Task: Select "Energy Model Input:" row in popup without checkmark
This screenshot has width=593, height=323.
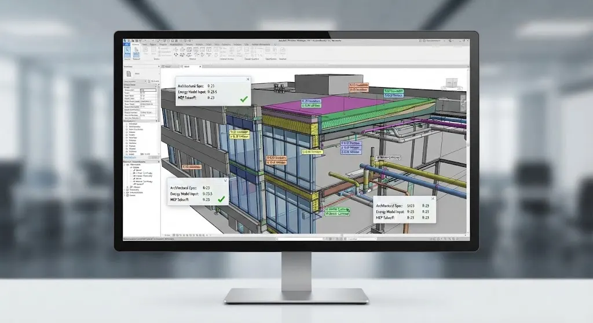Action: 402,211
